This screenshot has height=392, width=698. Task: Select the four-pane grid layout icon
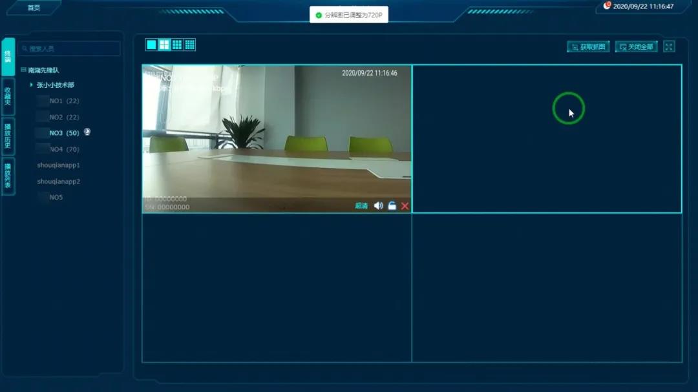pyautogui.click(x=164, y=45)
